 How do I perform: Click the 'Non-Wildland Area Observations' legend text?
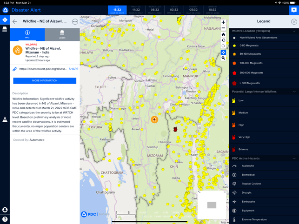click(x=259, y=38)
